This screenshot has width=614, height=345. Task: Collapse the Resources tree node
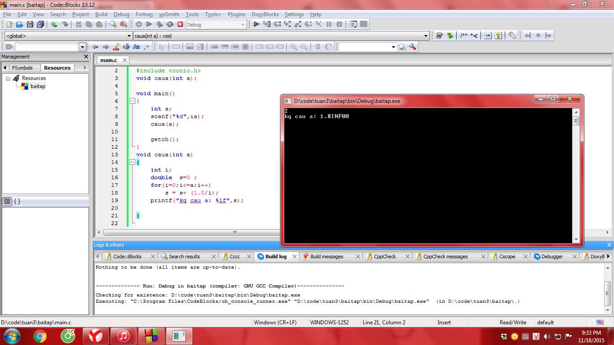click(x=8, y=79)
